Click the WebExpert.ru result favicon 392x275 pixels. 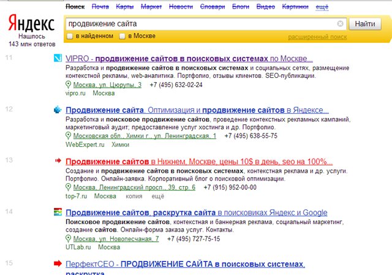coord(58,110)
